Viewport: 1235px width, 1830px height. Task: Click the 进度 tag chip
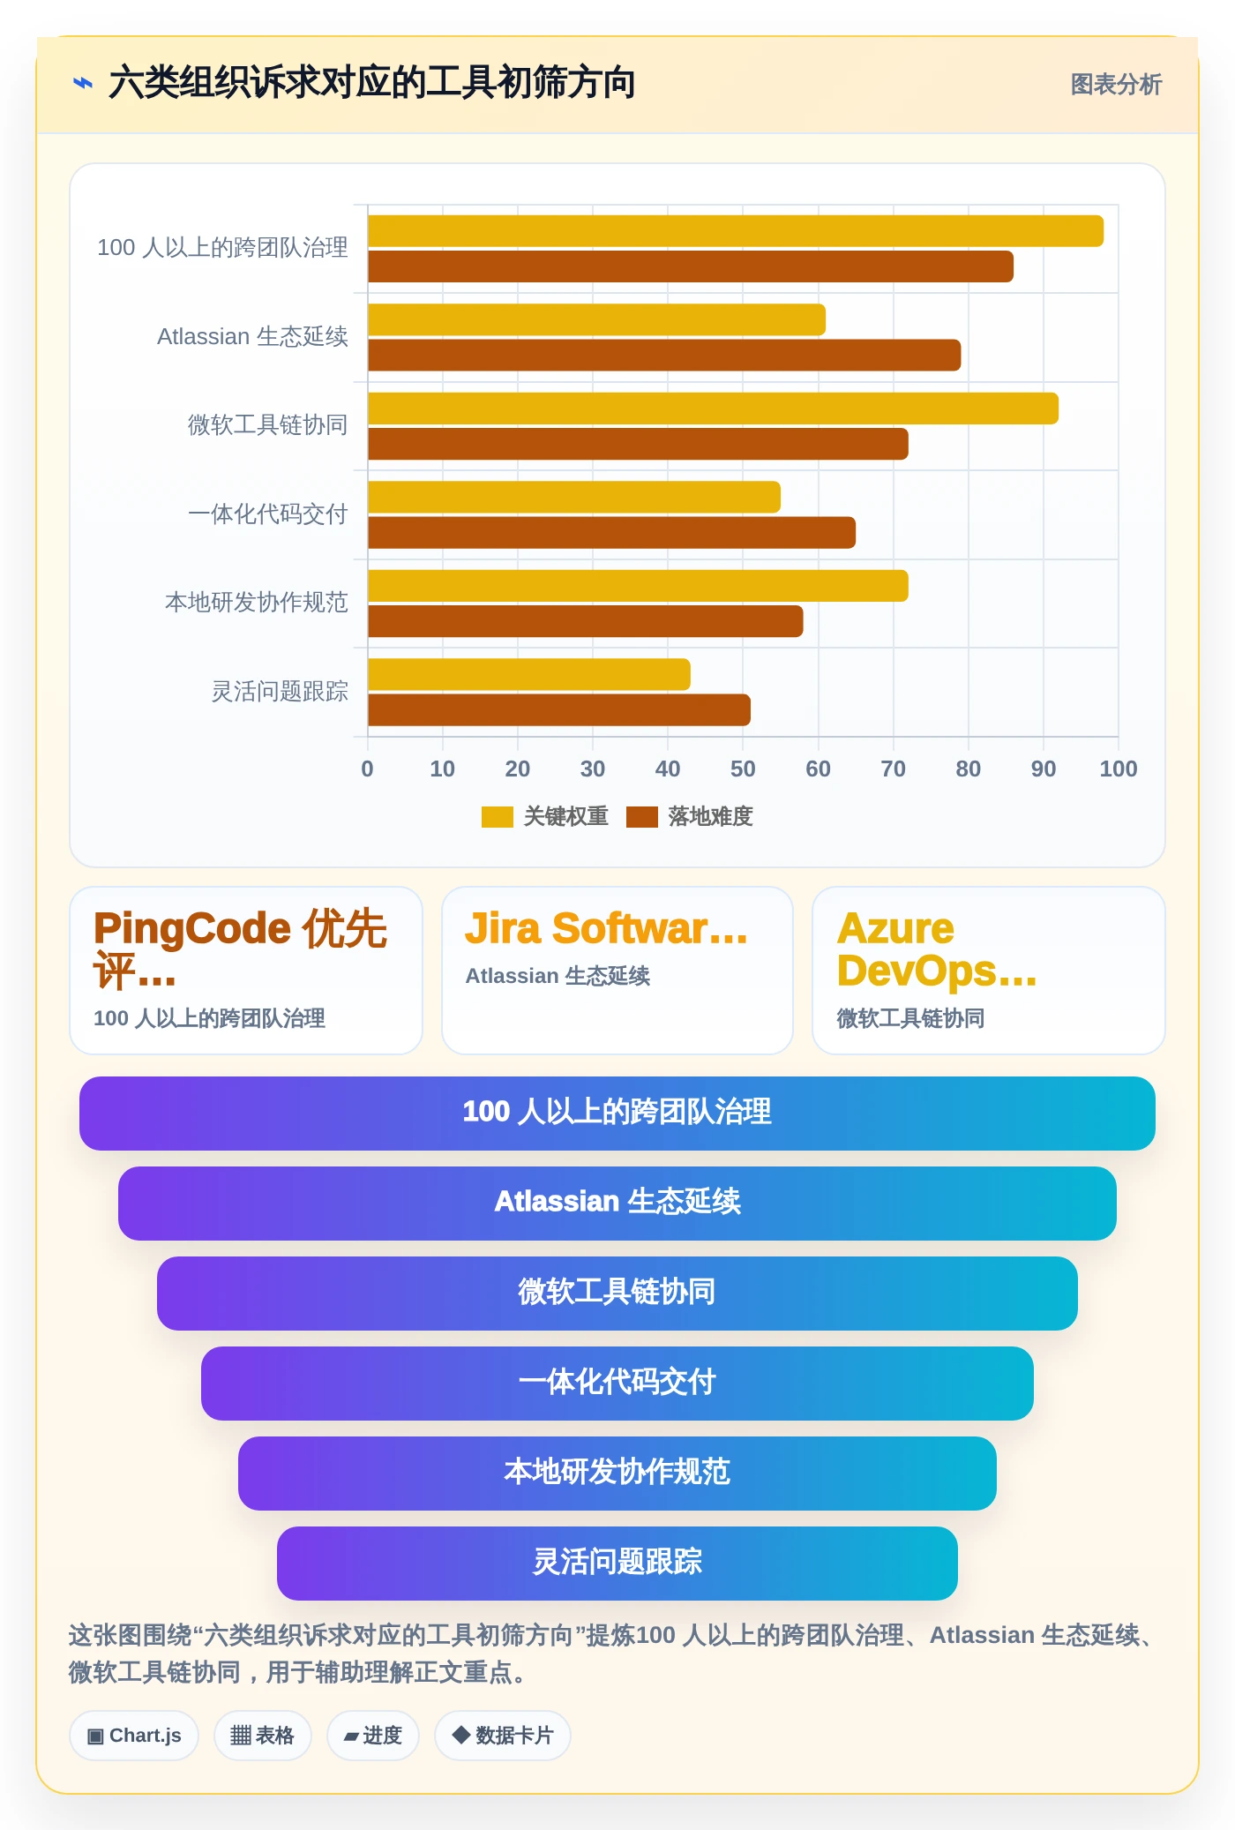click(372, 1735)
